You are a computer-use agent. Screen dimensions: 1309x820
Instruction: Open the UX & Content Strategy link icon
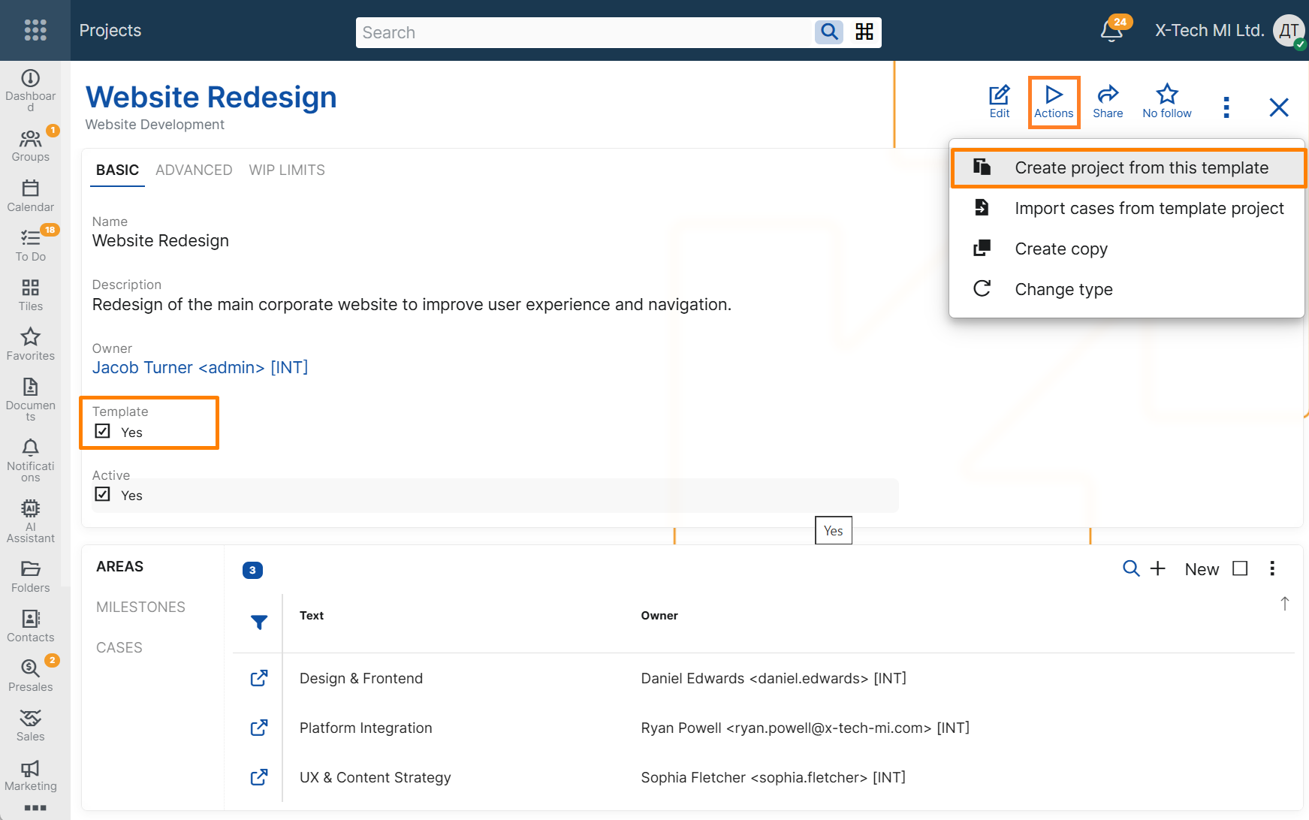click(x=259, y=777)
